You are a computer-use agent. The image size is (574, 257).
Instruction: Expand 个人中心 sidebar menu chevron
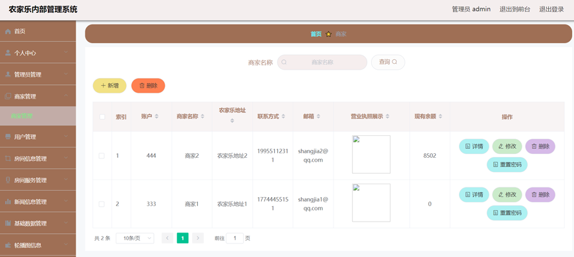(x=66, y=52)
